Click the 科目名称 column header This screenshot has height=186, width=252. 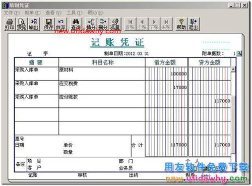[102, 63]
